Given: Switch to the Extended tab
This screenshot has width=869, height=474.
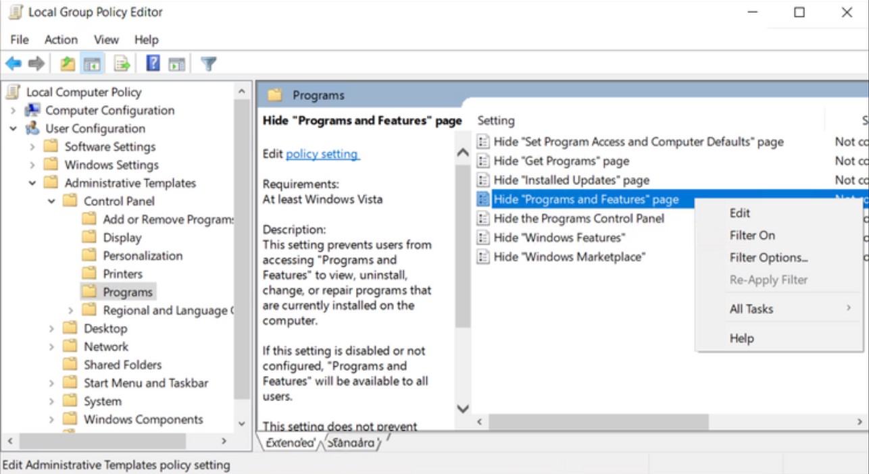Looking at the screenshot, I should tap(291, 443).
